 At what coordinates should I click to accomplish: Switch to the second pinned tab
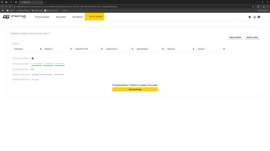point(11,2)
